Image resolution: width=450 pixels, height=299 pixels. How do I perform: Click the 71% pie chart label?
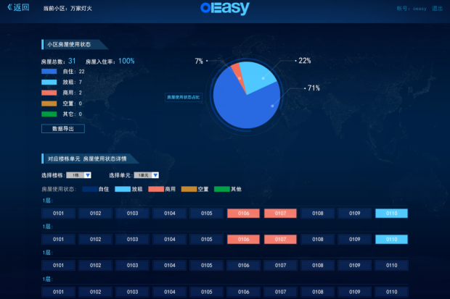314,88
